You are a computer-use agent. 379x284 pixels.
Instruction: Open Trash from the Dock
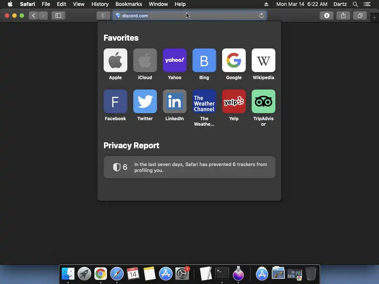click(x=311, y=274)
